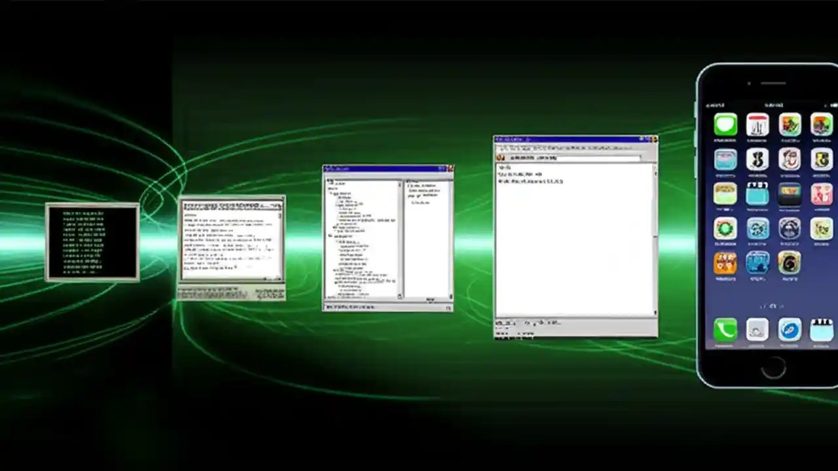Select the first menu item in the large window's menu bar

503,147
